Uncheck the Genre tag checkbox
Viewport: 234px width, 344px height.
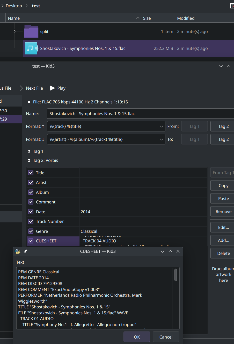[31, 231]
